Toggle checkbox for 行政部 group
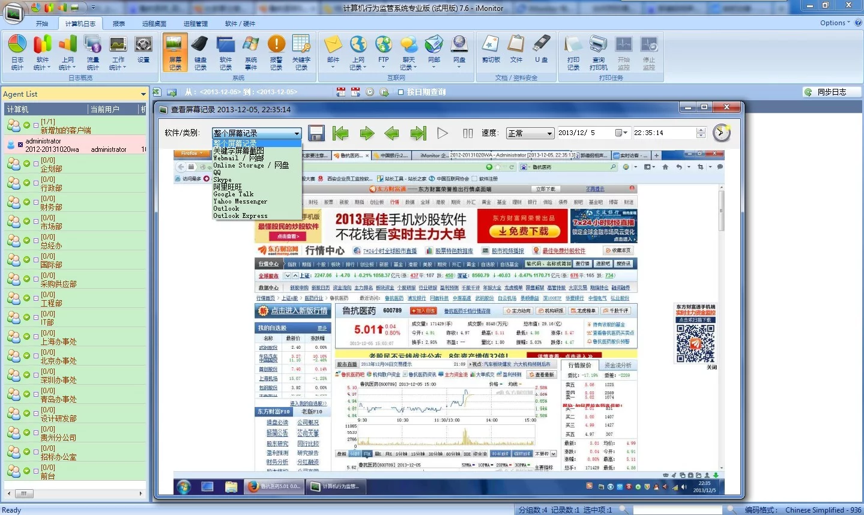Screen dimensions: 864x515 [x=35, y=183]
